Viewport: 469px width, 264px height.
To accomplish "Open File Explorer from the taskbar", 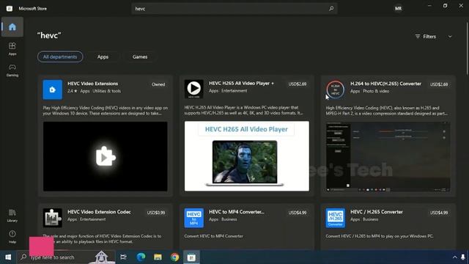I will [x=158, y=257].
